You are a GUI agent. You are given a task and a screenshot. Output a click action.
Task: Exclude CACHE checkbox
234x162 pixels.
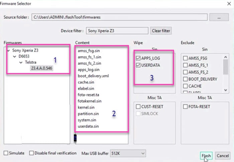[x=185, y=86]
